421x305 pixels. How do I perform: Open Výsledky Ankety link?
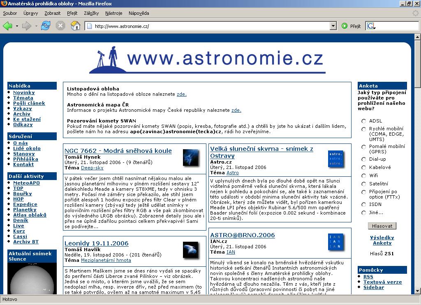click(382, 240)
